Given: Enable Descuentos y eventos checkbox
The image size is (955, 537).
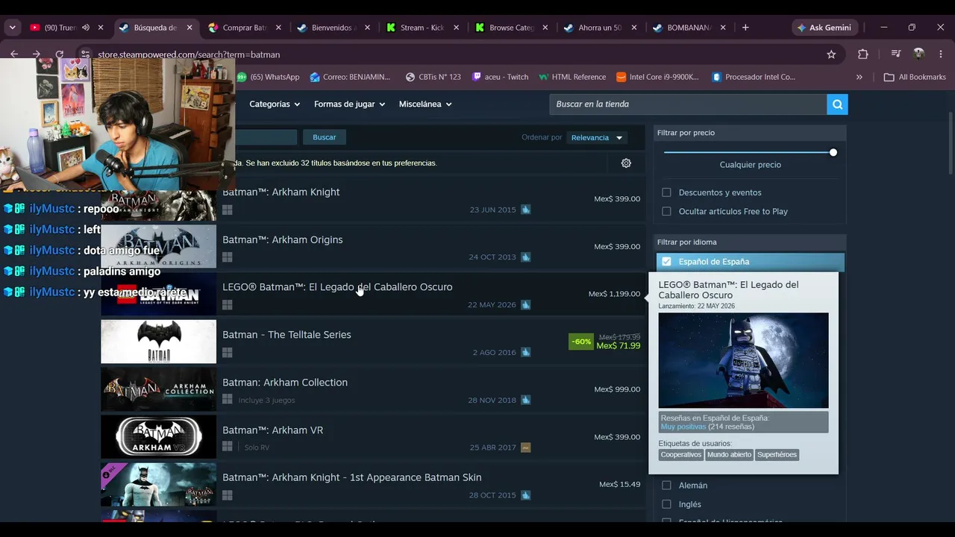Looking at the screenshot, I should click(666, 192).
